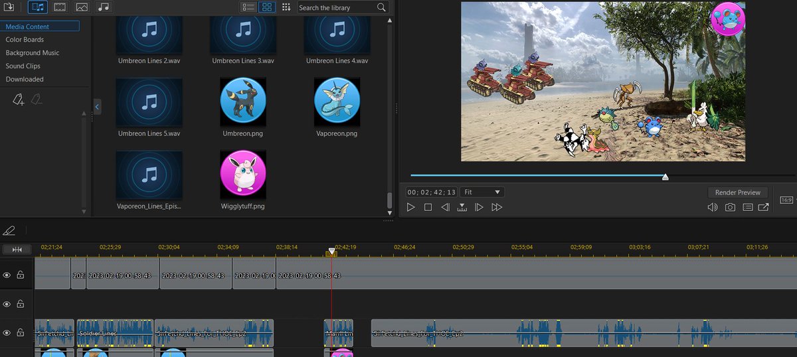This screenshot has height=357, width=797.
Task: Collapse the library explorer panel arrow
Action: point(98,106)
